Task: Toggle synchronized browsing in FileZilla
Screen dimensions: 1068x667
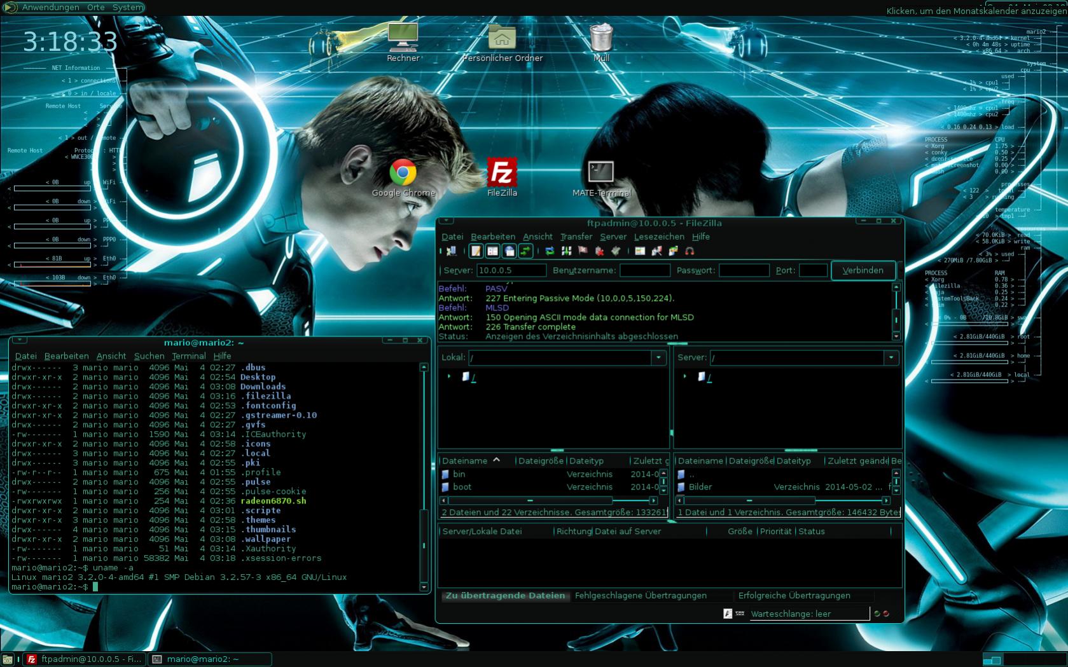Action: tap(673, 251)
